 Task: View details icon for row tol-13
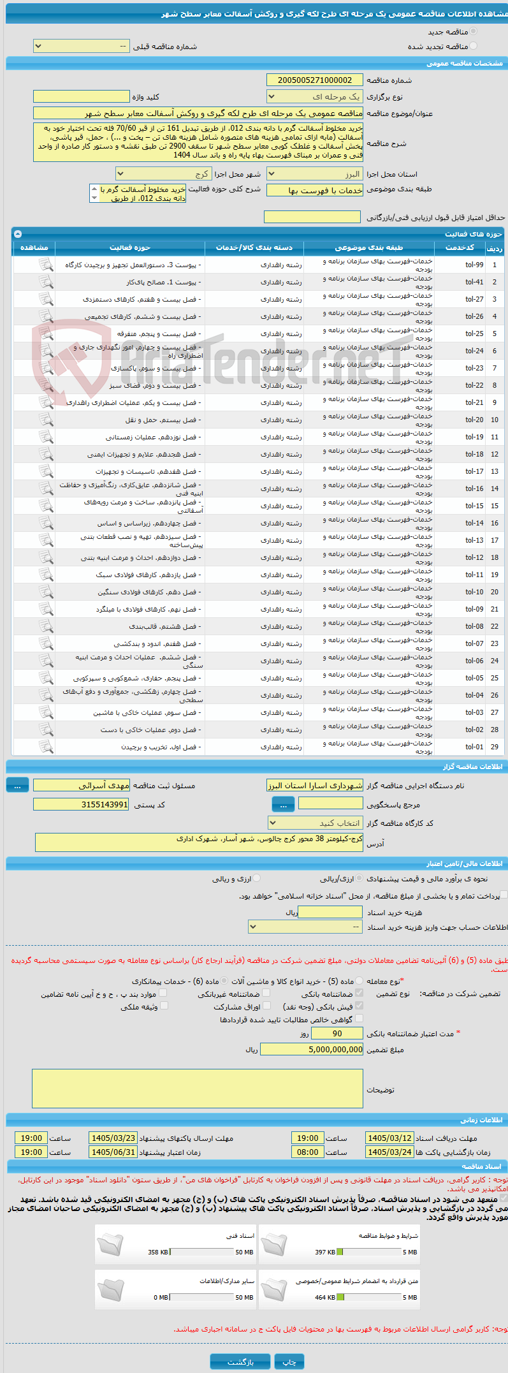46,540
